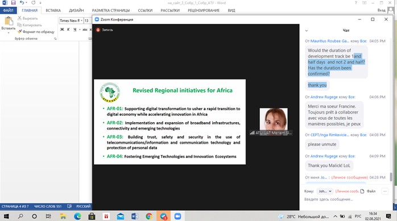Open the Times New Roman font dropdown
Image resolution: width=397 pixels, height=221 pixels.
pos(81,20)
